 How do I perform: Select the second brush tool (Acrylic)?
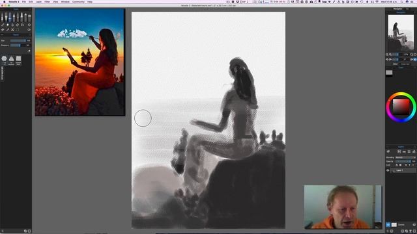point(6,18)
